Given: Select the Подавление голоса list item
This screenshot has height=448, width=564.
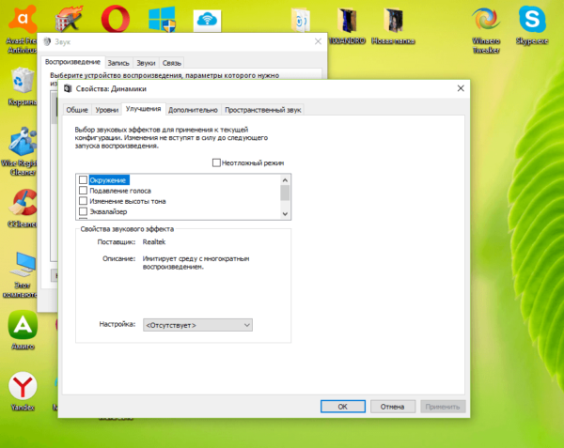Looking at the screenshot, I should 120,191.
